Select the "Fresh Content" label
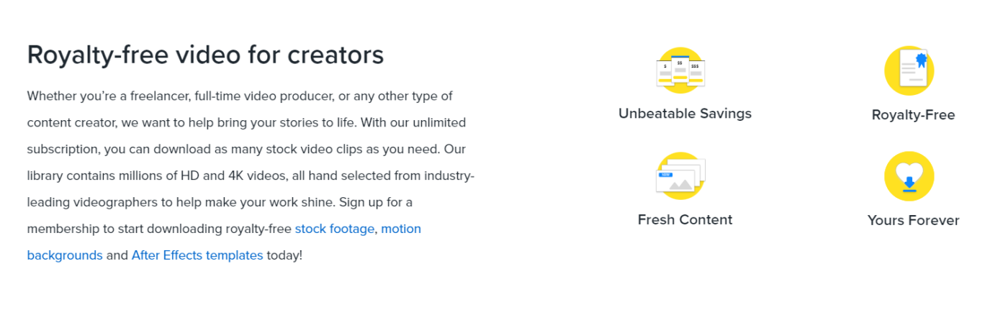1008x310 pixels. [x=685, y=219]
